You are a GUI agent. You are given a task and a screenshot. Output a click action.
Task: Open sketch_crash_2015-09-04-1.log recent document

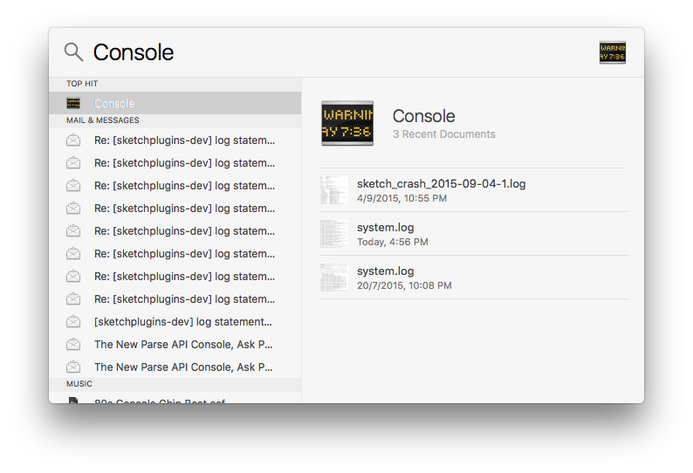[474, 190]
